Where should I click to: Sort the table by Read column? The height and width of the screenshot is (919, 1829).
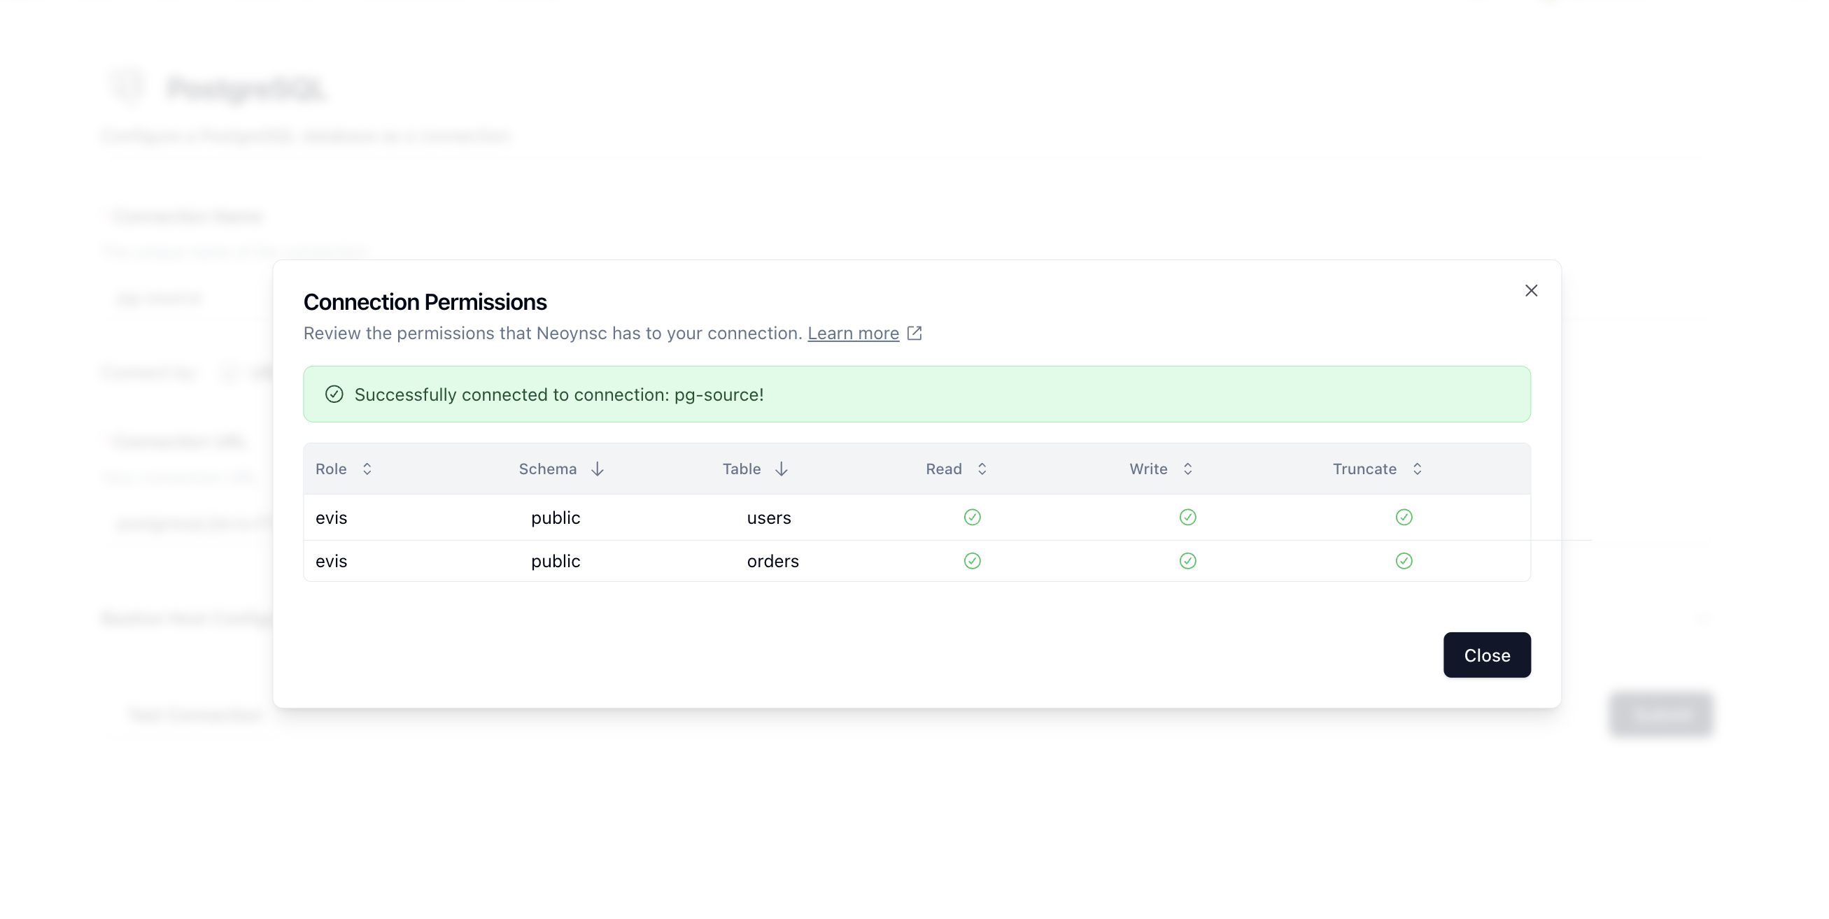pyautogui.click(x=956, y=469)
